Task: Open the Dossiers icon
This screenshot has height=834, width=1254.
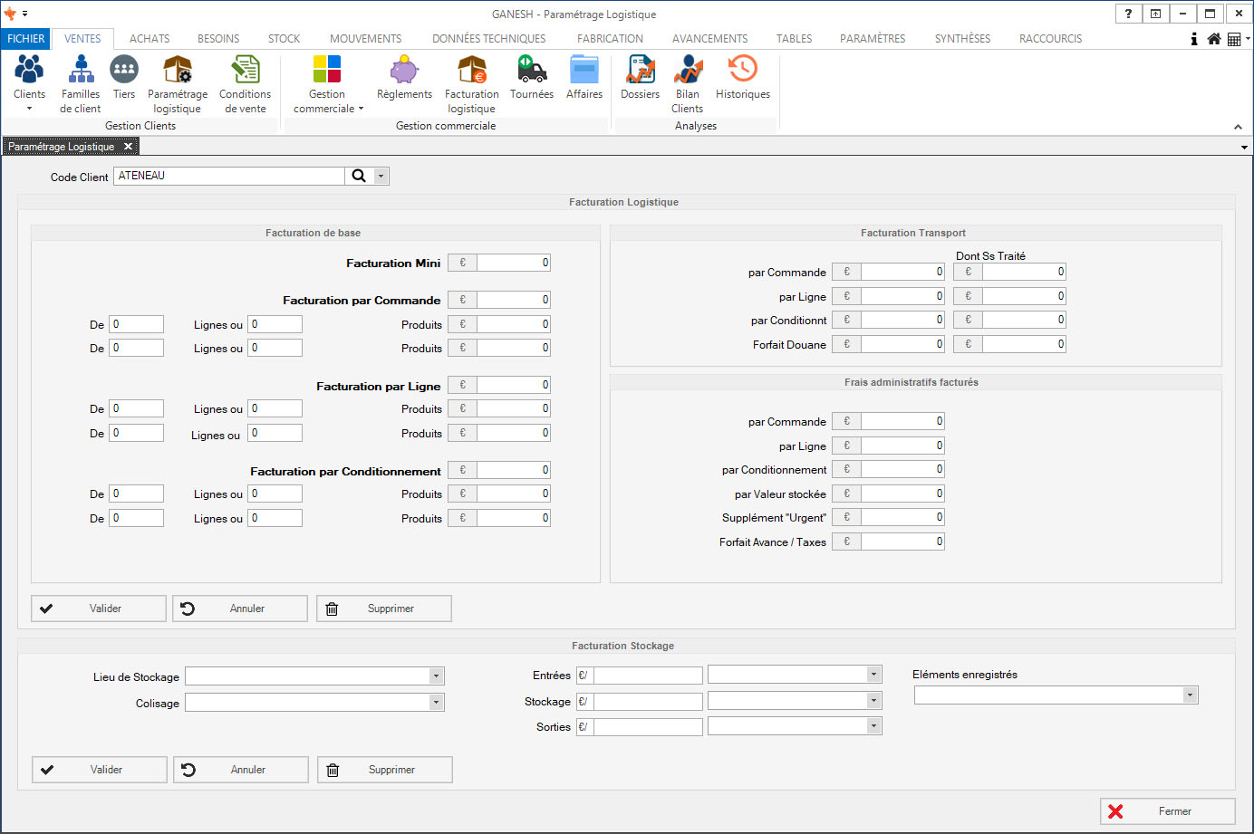Action: coord(640,71)
